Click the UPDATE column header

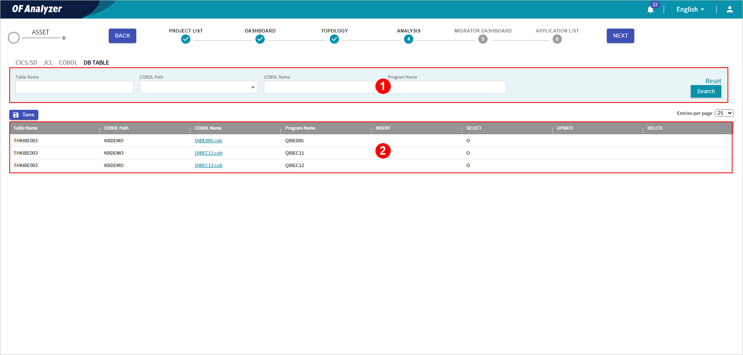pyautogui.click(x=565, y=128)
